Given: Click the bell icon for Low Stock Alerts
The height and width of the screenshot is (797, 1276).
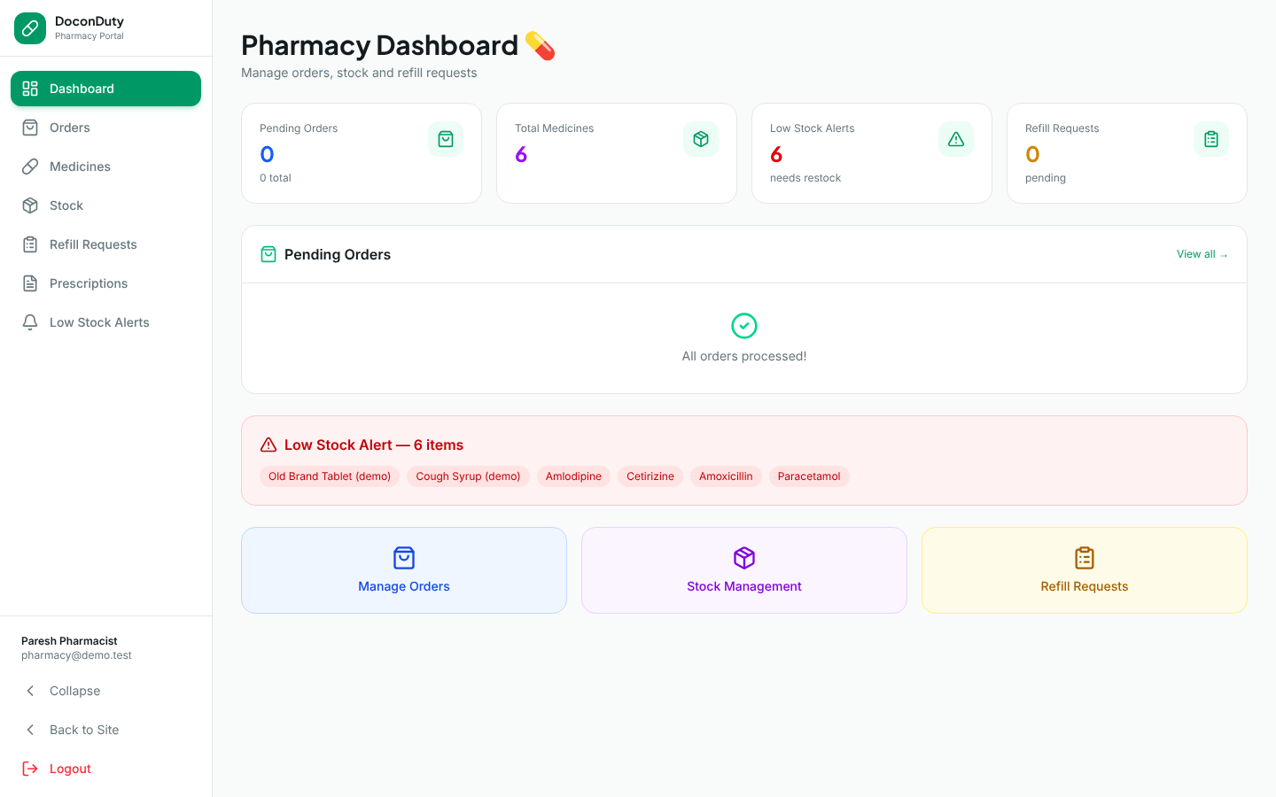Looking at the screenshot, I should (30, 322).
